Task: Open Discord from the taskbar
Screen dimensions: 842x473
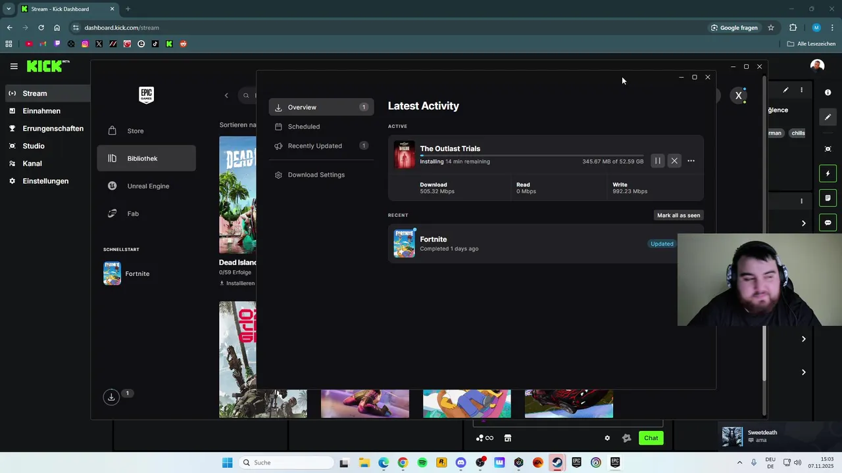Action: pos(460,462)
